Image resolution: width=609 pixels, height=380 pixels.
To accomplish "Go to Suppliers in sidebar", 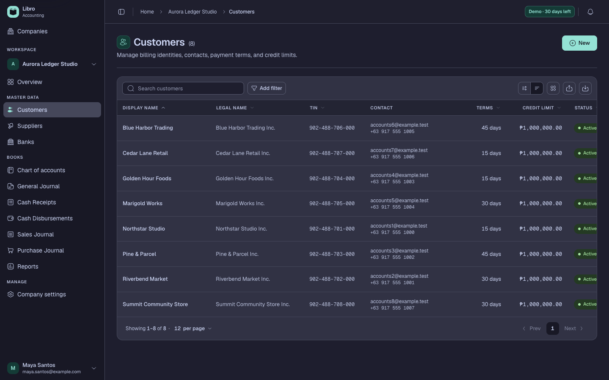I will 52,126.
